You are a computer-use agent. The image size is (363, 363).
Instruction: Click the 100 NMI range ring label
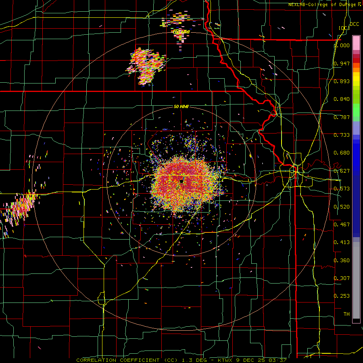tap(181, 32)
